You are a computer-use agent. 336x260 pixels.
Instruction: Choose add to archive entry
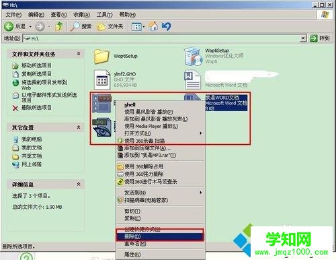click(x=160, y=148)
